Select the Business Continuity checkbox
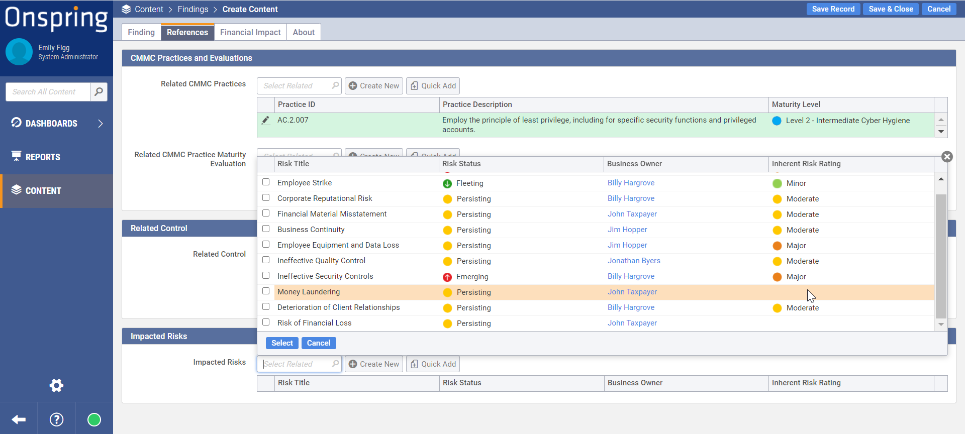Viewport: 965px width, 434px height. pyautogui.click(x=266, y=229)
